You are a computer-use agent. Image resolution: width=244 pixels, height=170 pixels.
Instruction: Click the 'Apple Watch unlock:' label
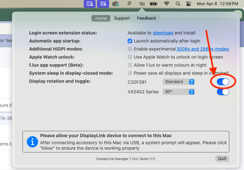pyautogui.click(x=52, y=57)
